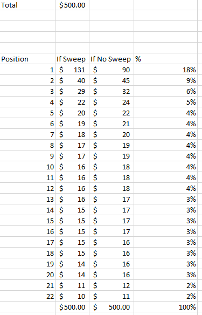The image size is (202, 315).
Task: Select position 21's $12 no-sweep cell
Action: [112, 285]
